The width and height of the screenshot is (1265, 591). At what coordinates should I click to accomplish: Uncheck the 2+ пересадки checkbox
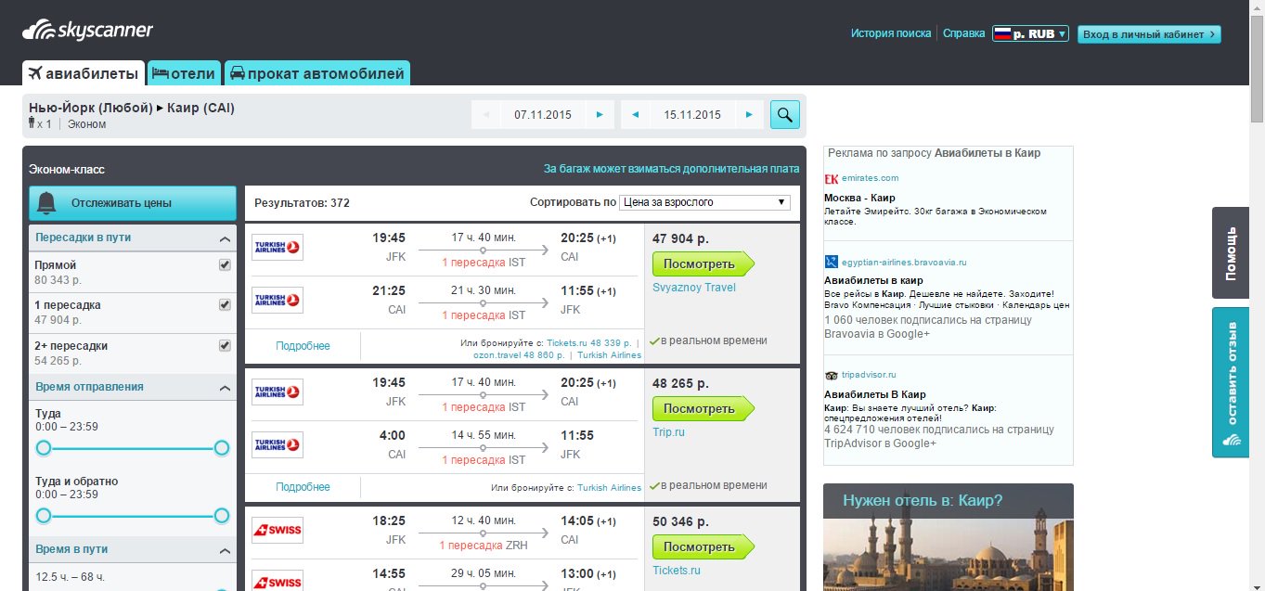pyautogui.click(x=224, y=345)
